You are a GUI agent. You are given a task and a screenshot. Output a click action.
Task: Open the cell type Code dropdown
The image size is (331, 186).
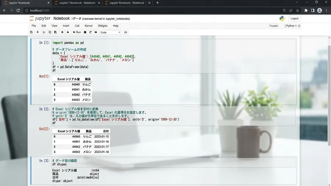pyautogui.click(x=110, y=32)
